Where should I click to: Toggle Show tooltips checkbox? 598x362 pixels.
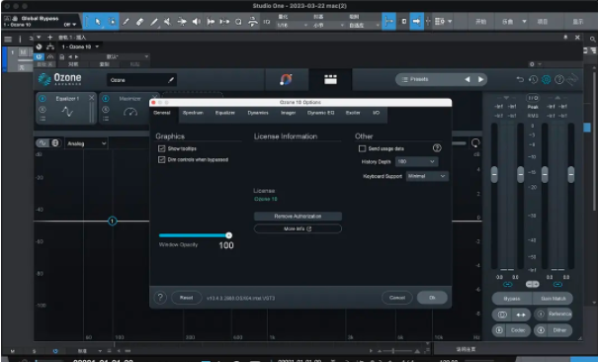pos(162,148)
